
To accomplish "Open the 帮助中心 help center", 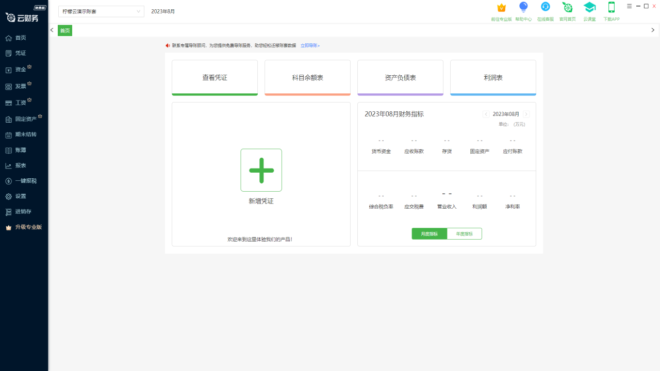I will 523,11.
